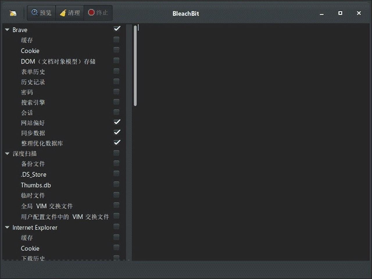Enable the Thumbs.db option

click(116, 184)
